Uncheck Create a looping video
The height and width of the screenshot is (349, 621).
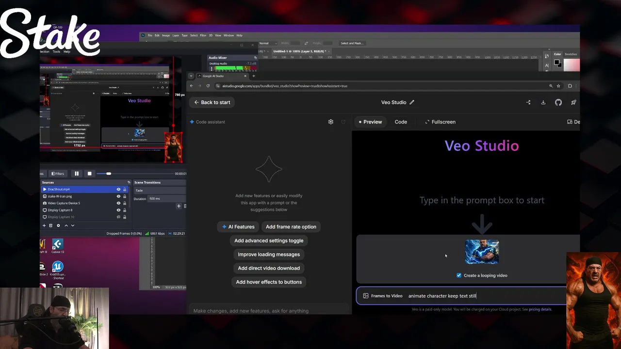(459, 275)
